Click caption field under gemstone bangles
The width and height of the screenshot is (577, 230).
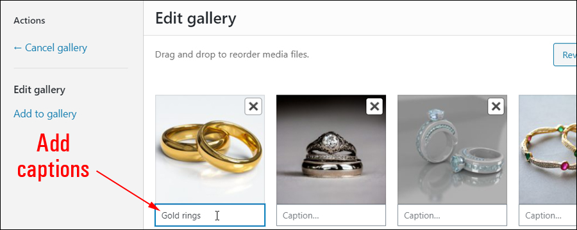click(548, 215)
